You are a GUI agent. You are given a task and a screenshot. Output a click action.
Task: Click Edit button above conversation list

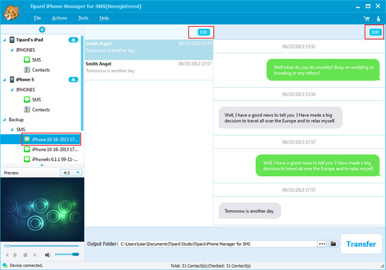click(204, 32)
